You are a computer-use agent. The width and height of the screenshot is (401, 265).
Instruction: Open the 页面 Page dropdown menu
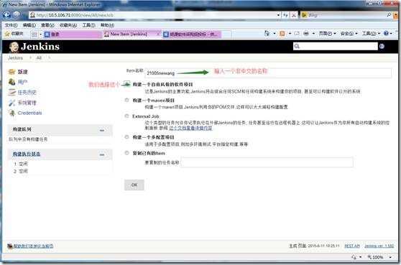327,34
